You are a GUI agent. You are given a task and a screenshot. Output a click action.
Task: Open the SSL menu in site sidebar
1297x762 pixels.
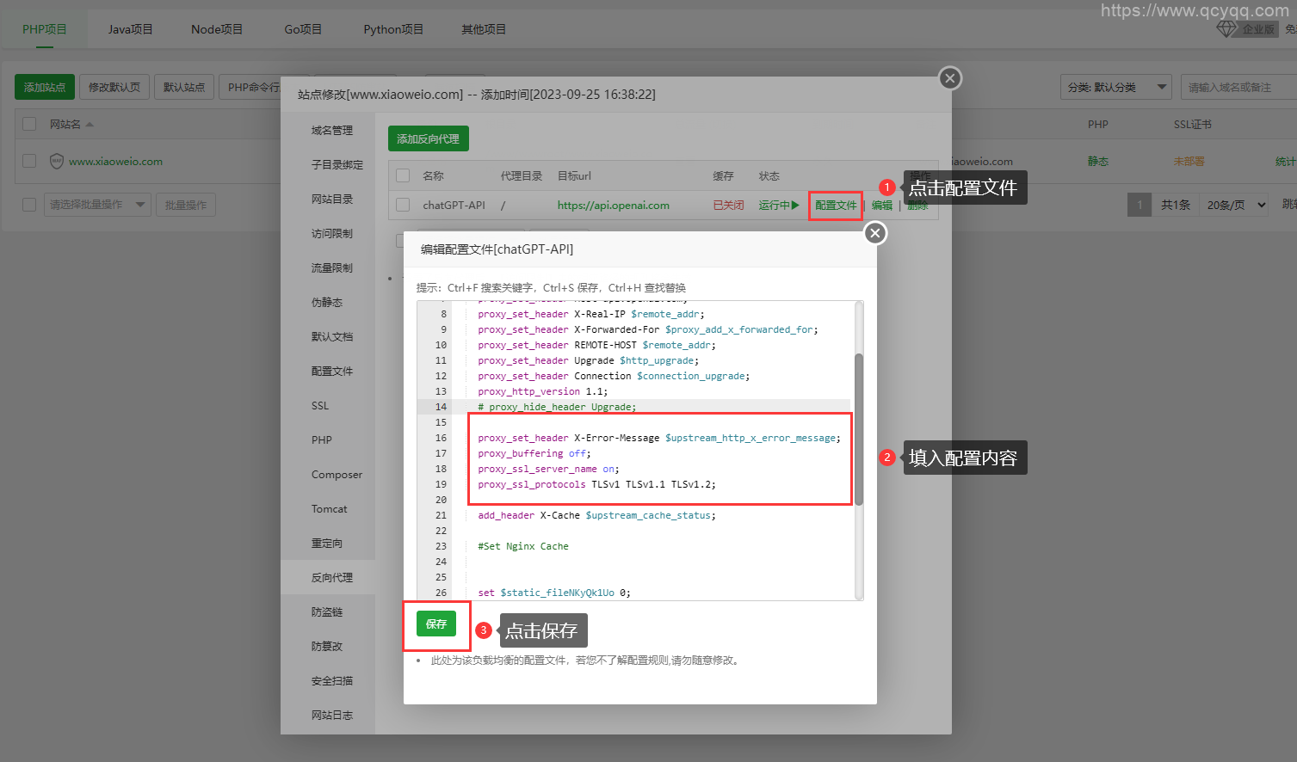click(x=320, y=406)
